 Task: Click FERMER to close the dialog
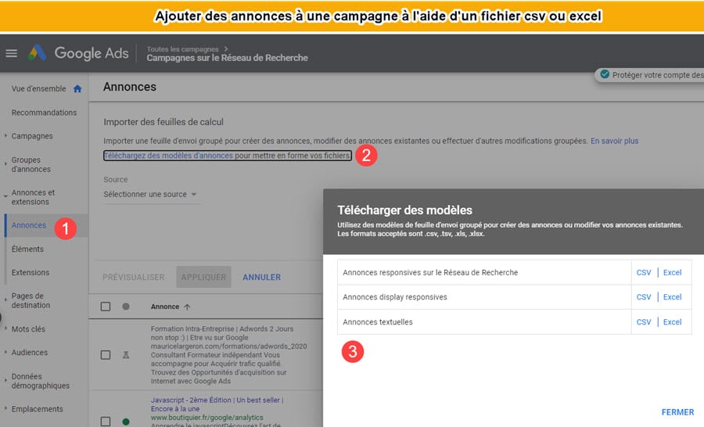coord(677,412)
